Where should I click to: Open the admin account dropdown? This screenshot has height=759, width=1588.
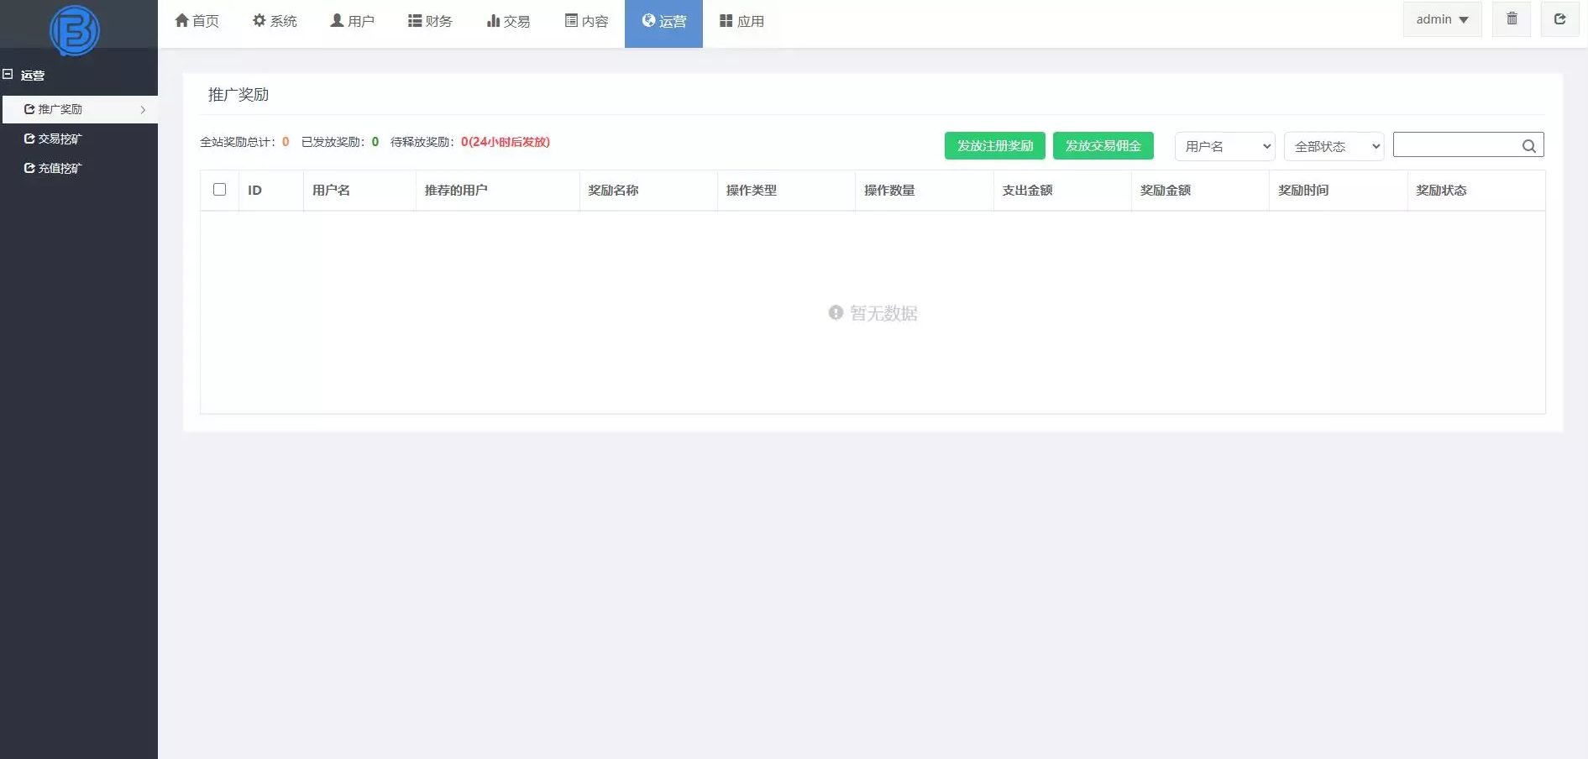pos(1441,19)
